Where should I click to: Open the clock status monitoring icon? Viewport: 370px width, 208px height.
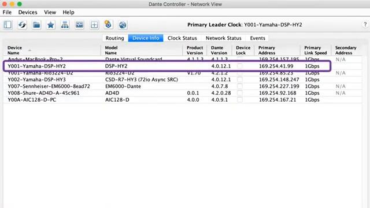[x=108, y=24]
